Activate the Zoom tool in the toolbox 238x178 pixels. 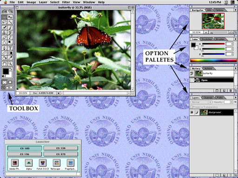point(10,64)
